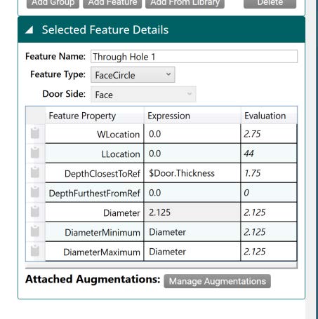Click Manage Augmentations button
This screenshot has width=318, height=319.
point(217,281)
